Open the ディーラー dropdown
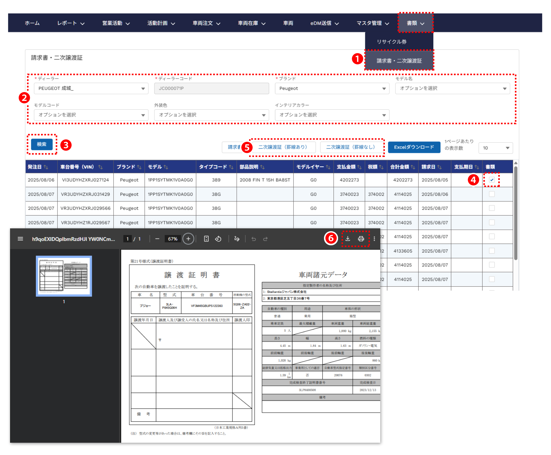Image resolution: width=551 pixels, height=455 pixels. click(91, 88)
